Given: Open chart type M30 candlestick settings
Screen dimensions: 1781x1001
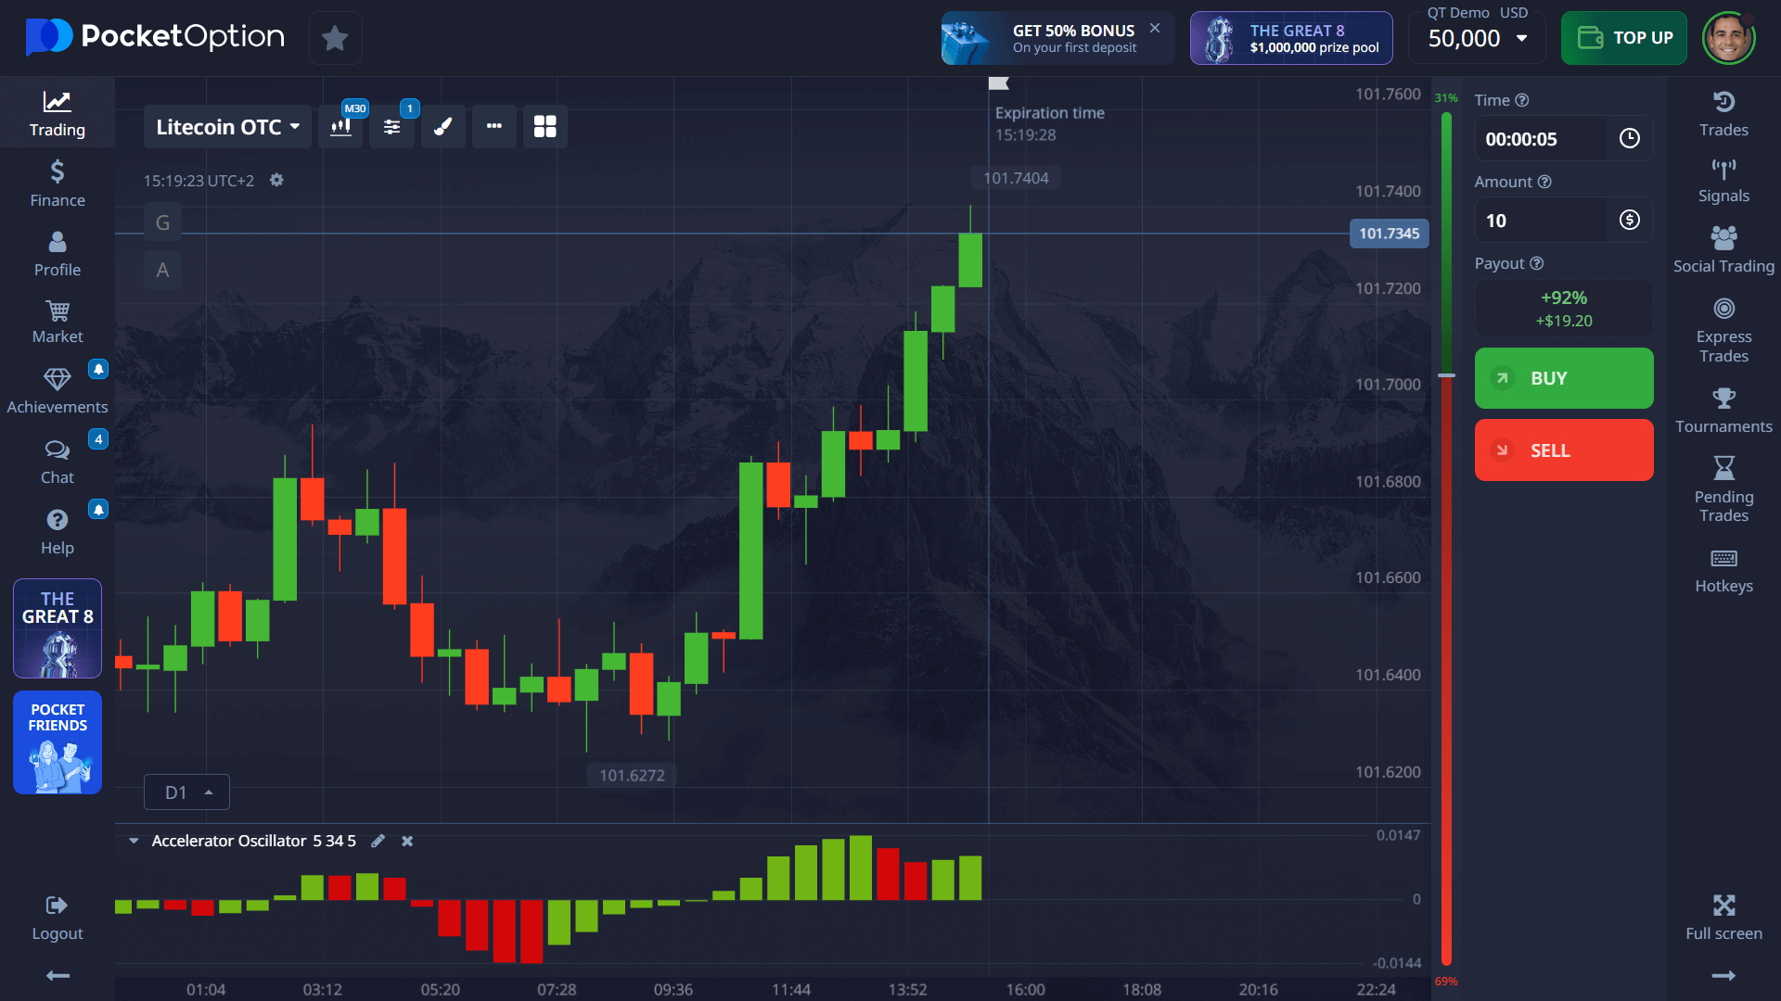Looking at the screenshot, I should [340, 127].
